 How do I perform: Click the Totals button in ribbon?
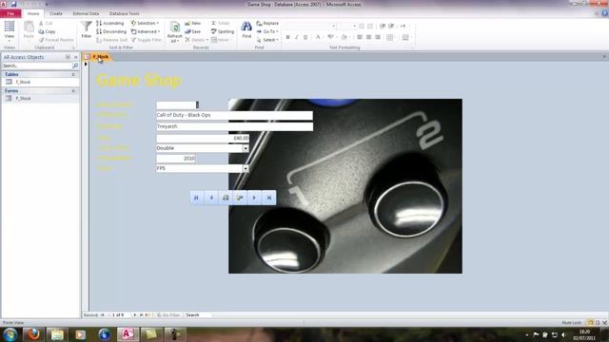(221, 23)
